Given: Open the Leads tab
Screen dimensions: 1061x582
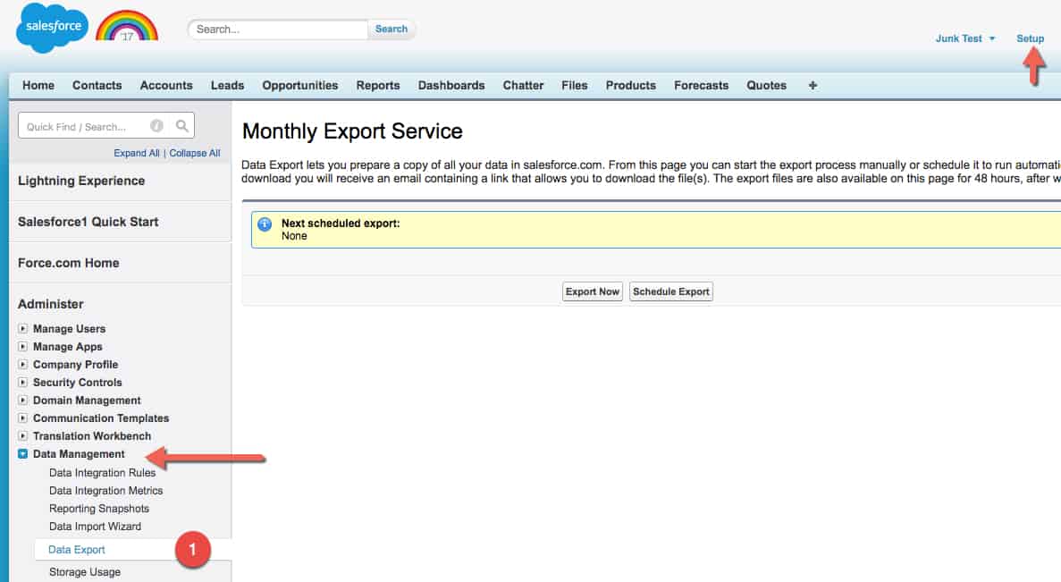Looking at the screenshot, I should click(227, 85).
